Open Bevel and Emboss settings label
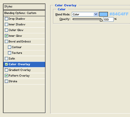The height and width of the screenshot is (117, 130). 20,41
